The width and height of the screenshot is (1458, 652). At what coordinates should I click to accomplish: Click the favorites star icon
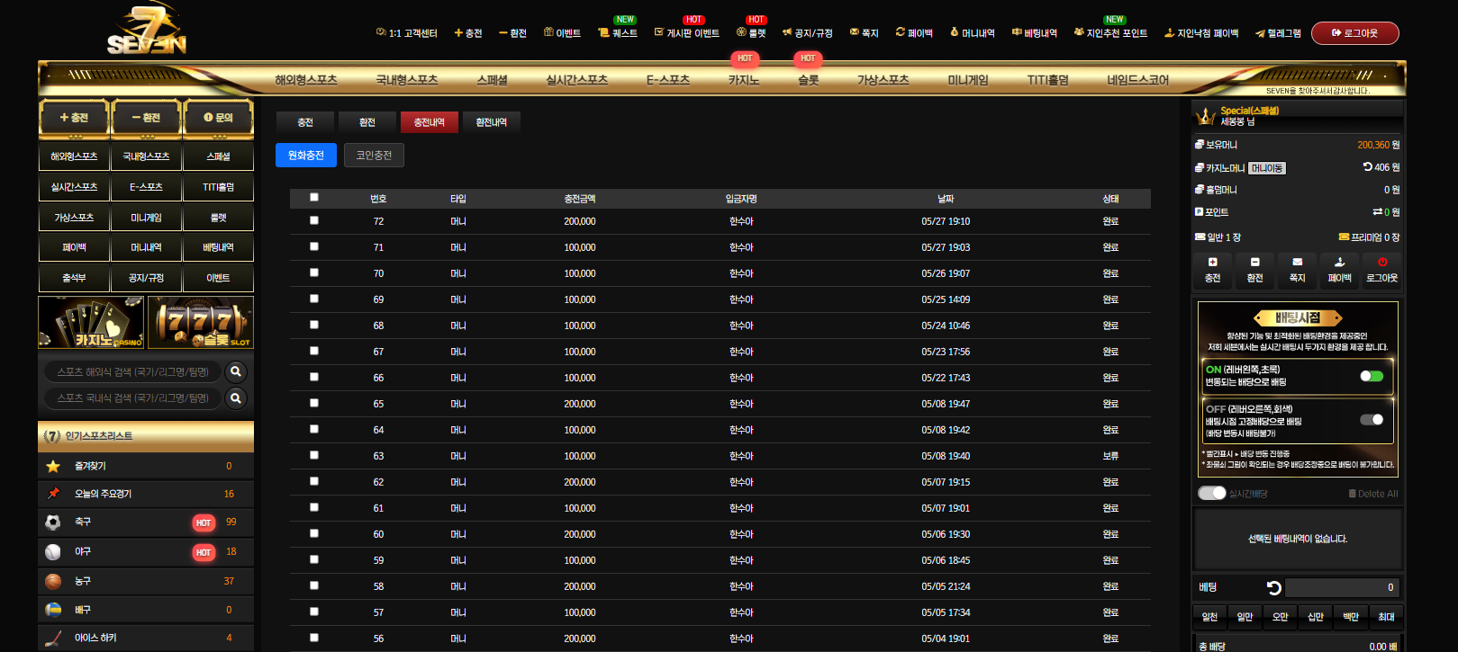(53, 466)
